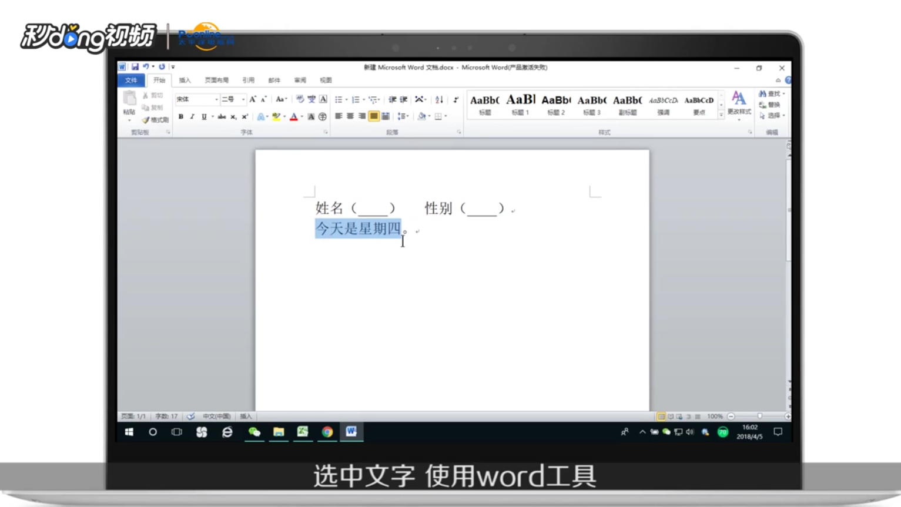Open Chrome from the Windows taskbar

(327, 432)
